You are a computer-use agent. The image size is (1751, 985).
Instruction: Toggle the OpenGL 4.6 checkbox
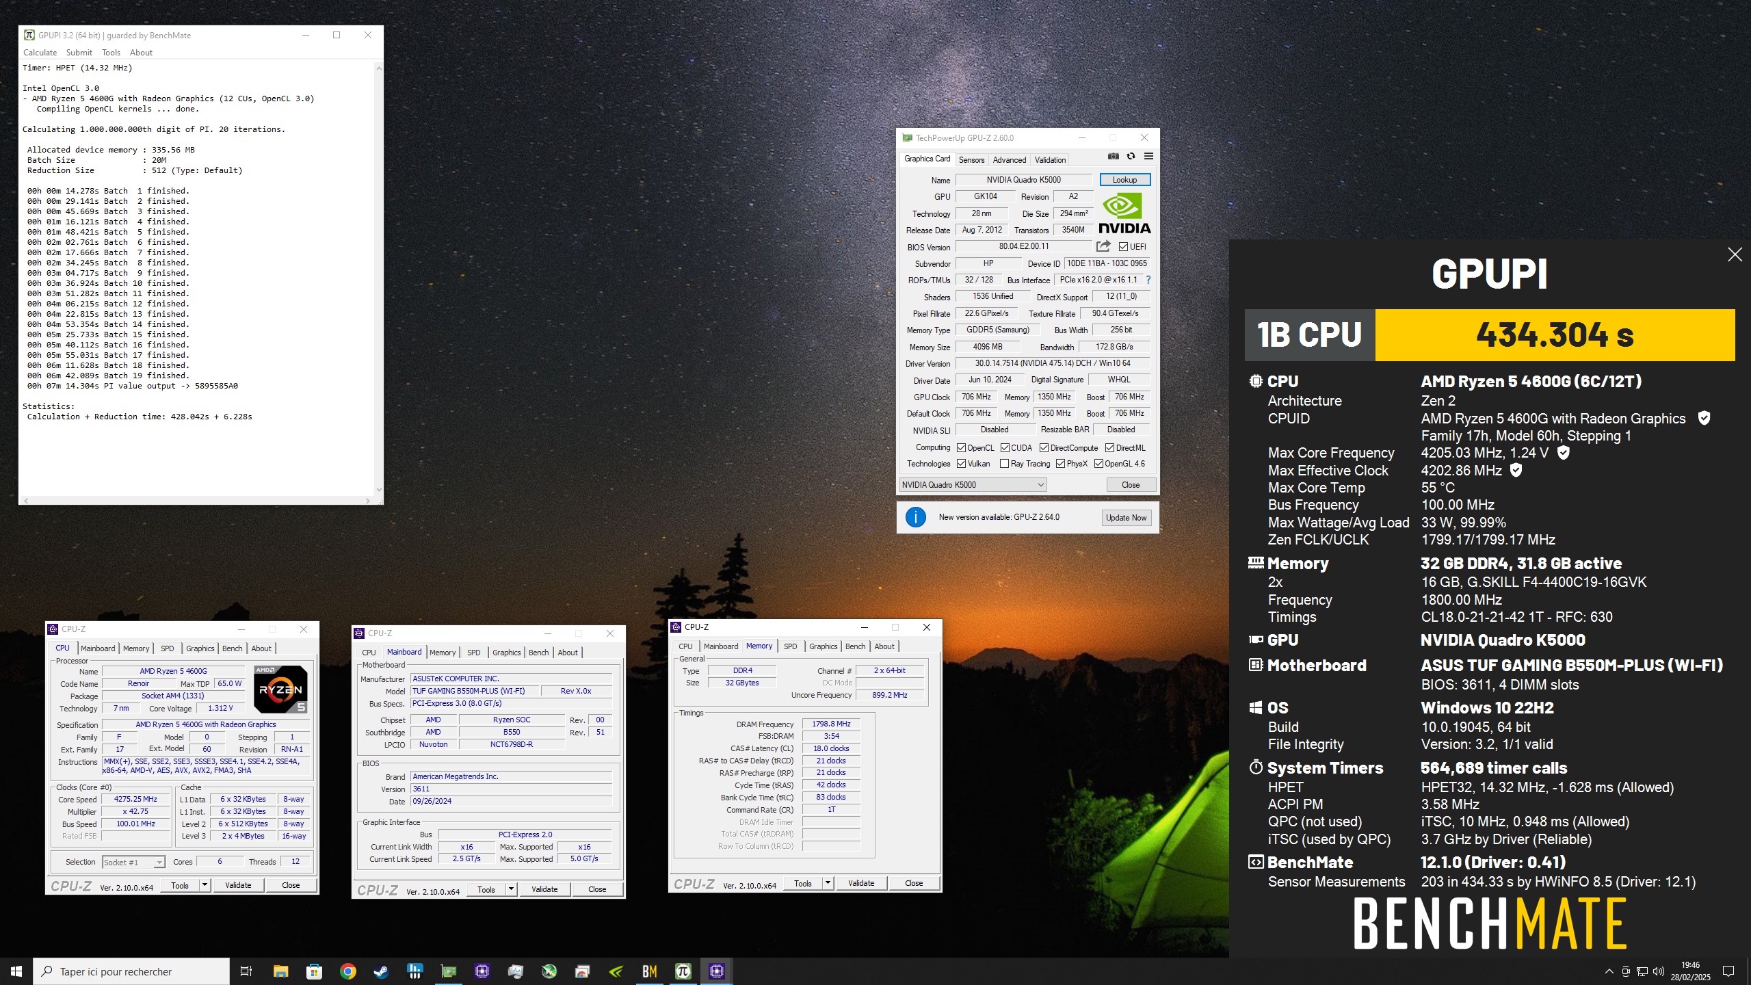tap(1098, 464)
